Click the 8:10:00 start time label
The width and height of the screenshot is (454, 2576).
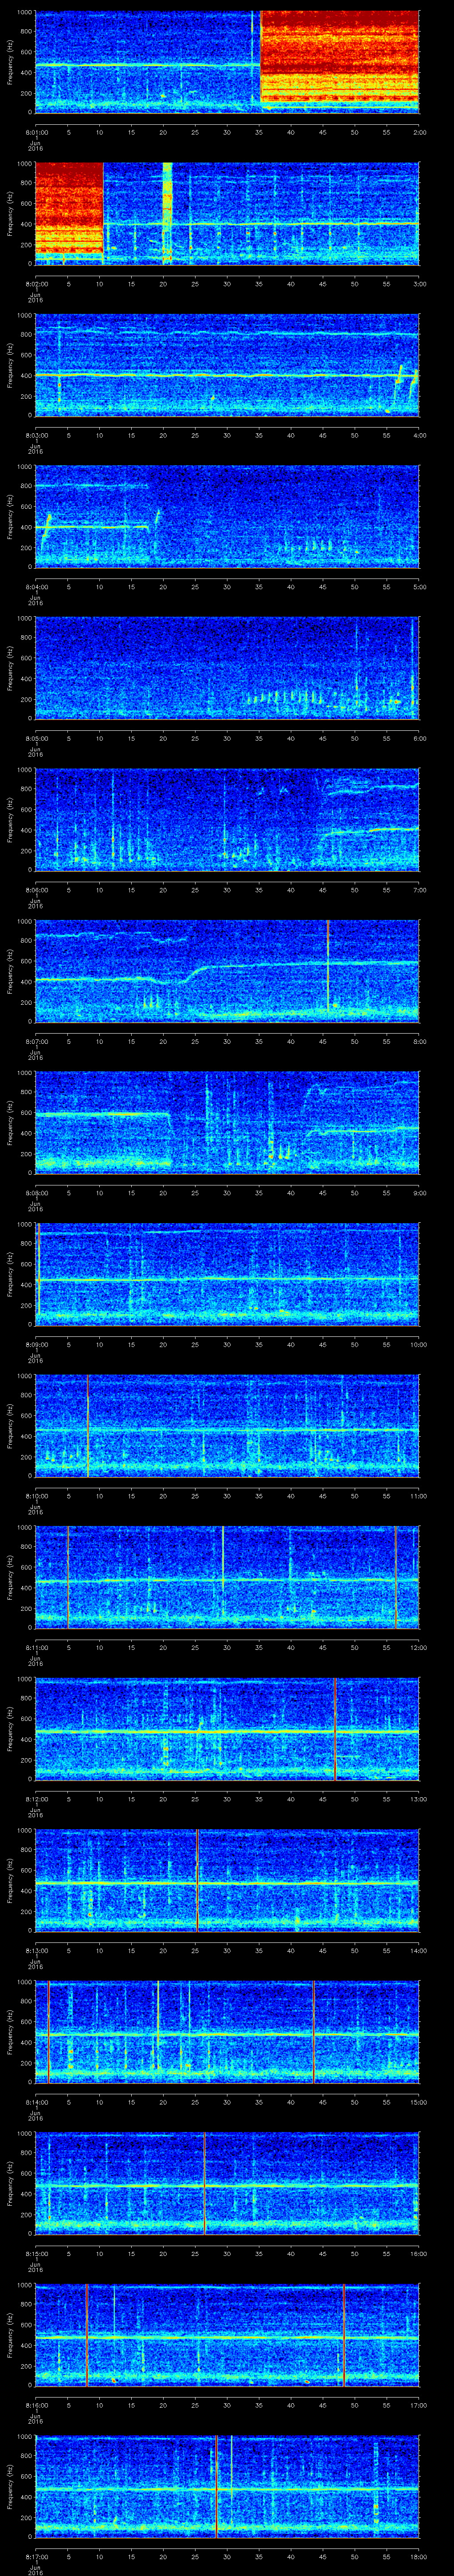[36, 1496]
